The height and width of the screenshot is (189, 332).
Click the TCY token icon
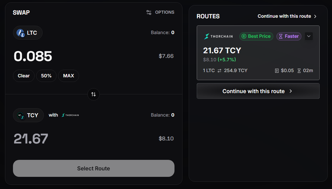point(21,115)
